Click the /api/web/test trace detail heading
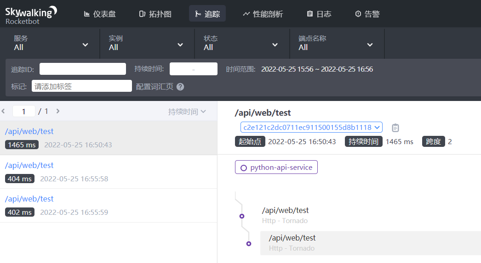Screen dimensions: 481x263 tap(263, 112)
